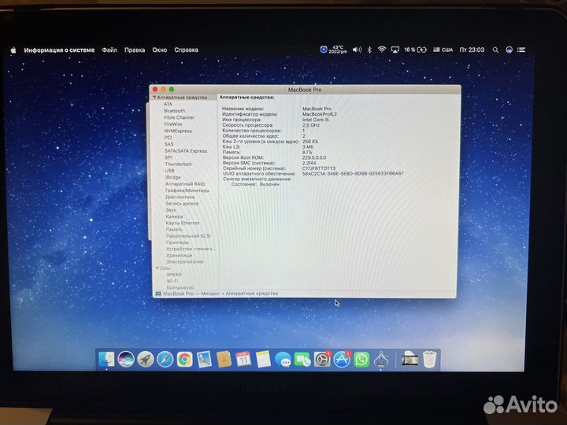Open the США input source menu
Image resolution: width=567 pixels, height=425 pixels.
(443, 50)
